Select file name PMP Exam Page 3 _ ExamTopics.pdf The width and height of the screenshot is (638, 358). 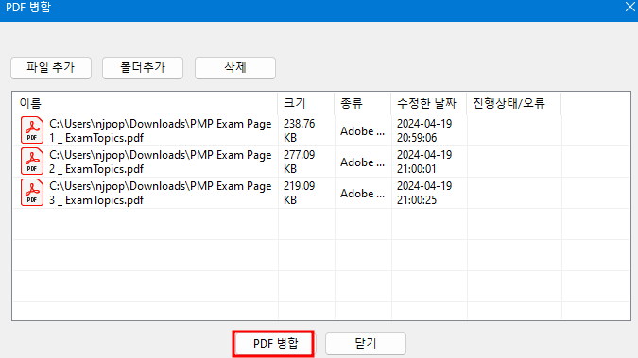(161, 193)
